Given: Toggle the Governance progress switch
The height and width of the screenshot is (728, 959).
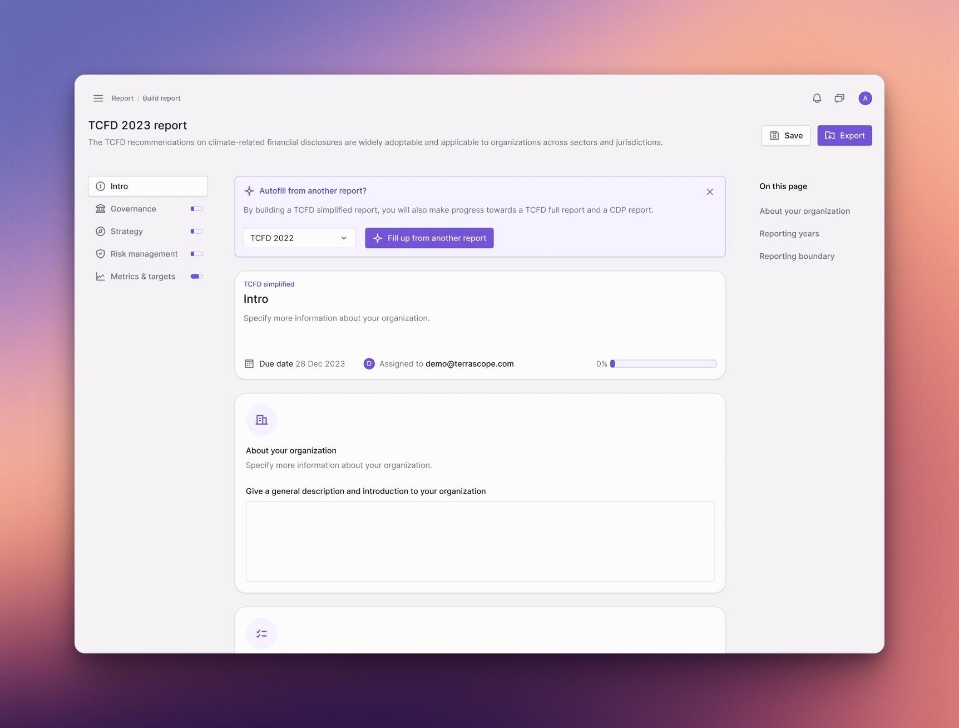Looking at the screenshot, I should click(196, 209).
